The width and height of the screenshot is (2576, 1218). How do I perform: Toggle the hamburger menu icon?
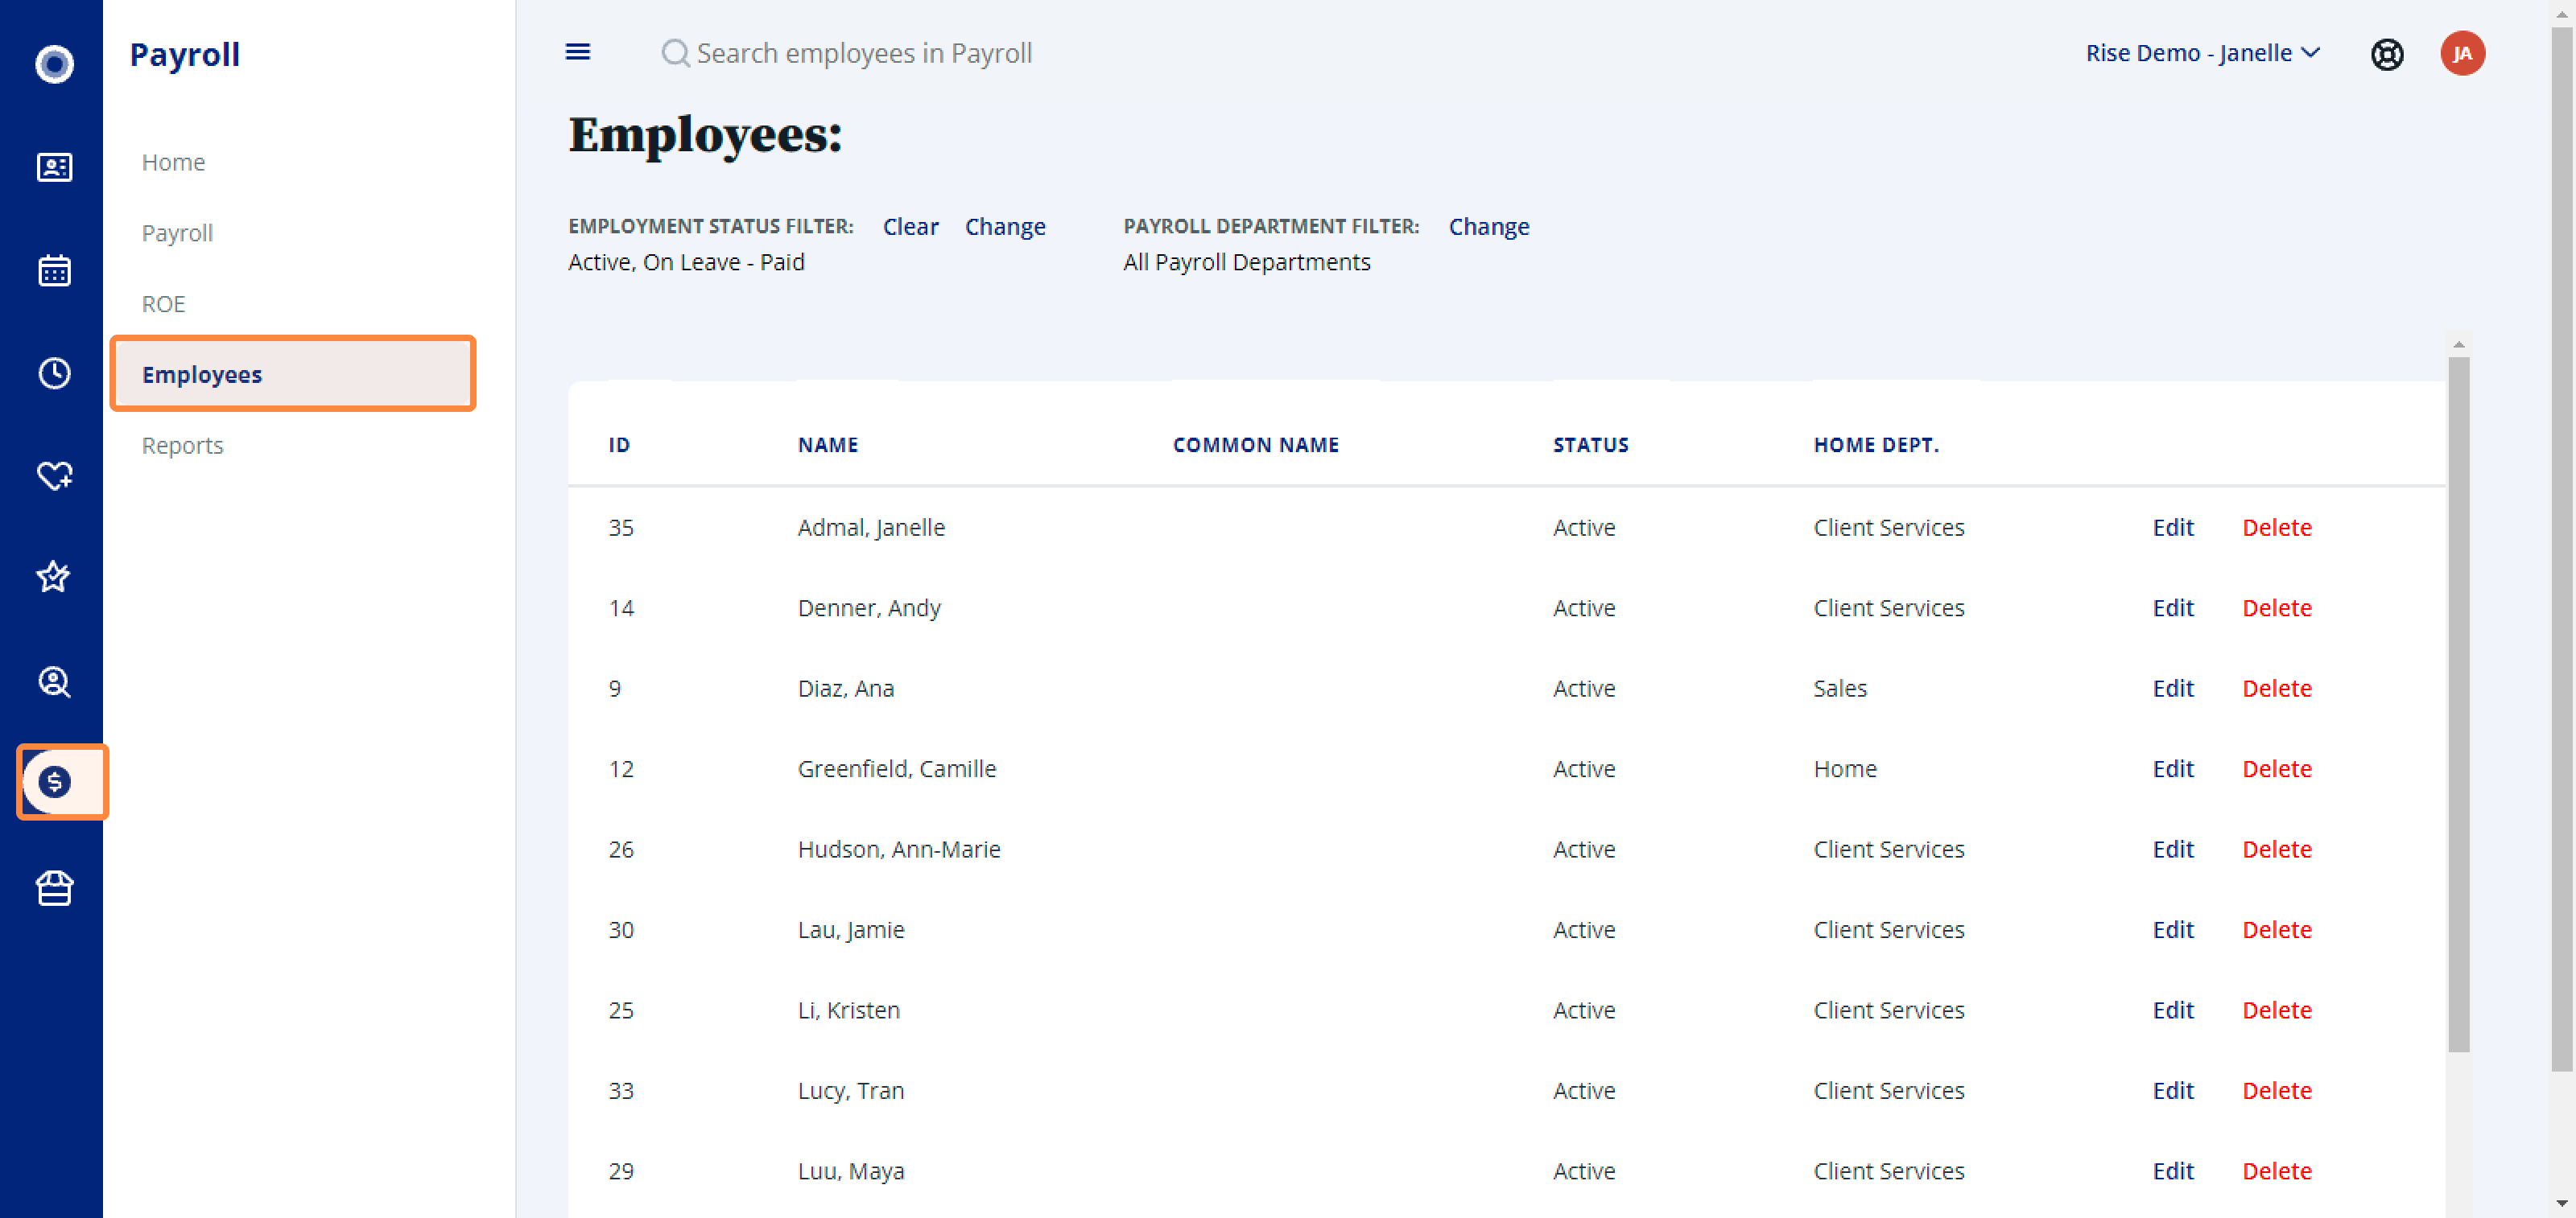pos(578,52)
